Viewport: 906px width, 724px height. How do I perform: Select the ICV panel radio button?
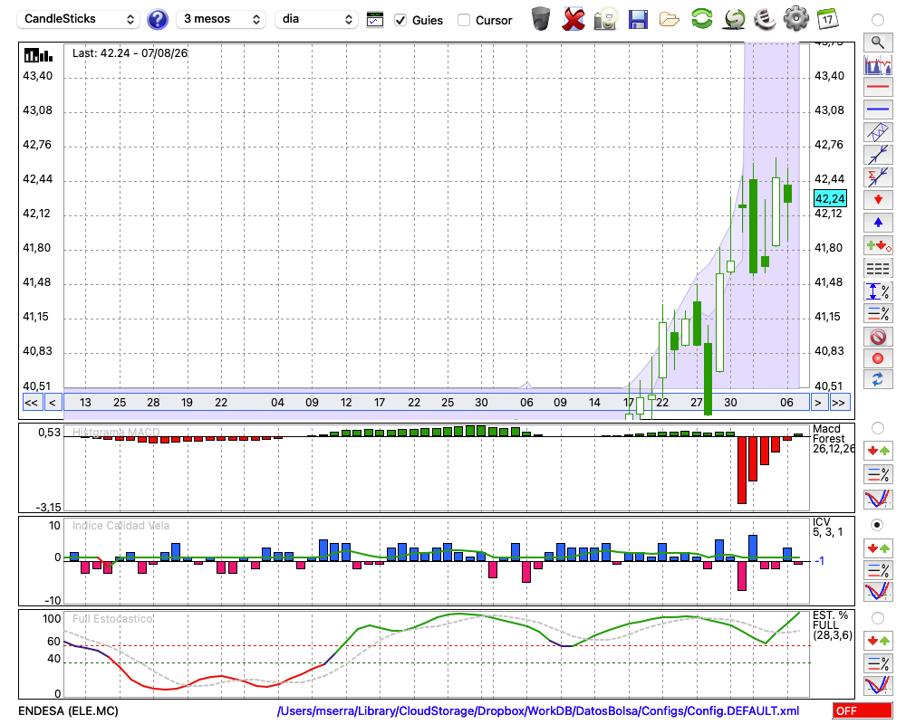[x=877, y=525]
